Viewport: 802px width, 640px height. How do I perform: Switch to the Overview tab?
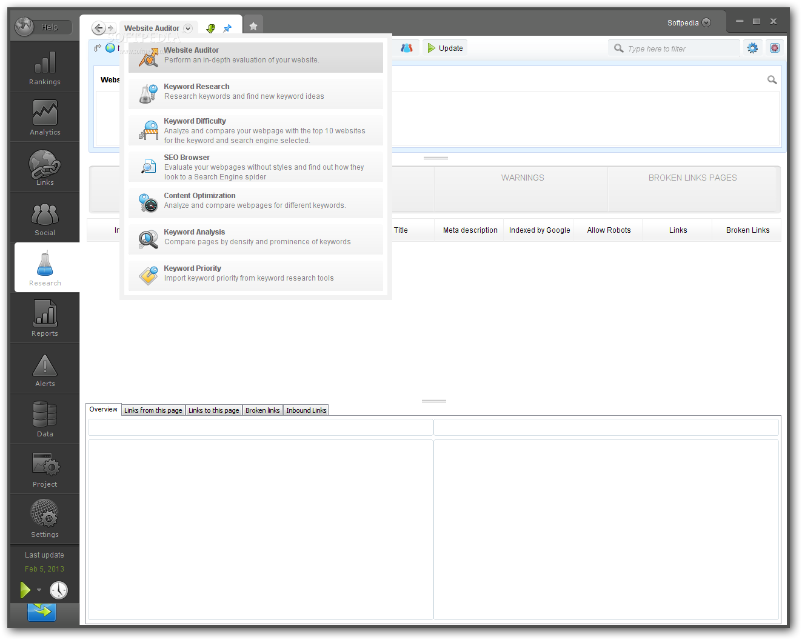[104, 410]
